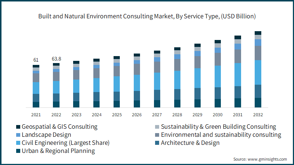Click the 2024 stacked bar
Viewport: 294px width, 165px height.
[x=97, y=83]
